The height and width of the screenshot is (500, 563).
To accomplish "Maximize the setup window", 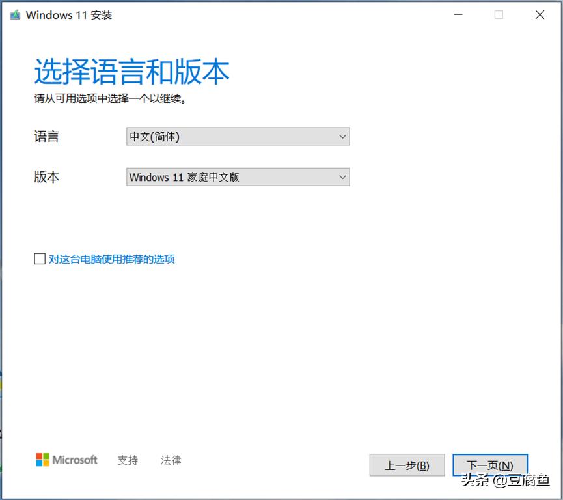I will click(499, 14).
